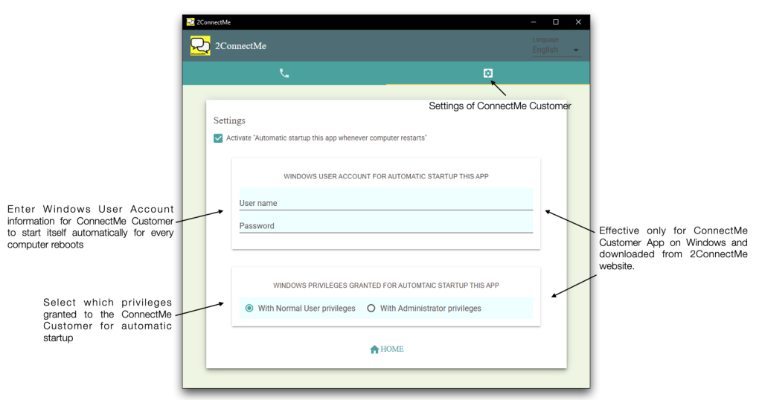Switch to the settings gear tab
Image resolution: width=762 pixels, height=400 pixels.
pyautogui.click(x=488, y=74)
